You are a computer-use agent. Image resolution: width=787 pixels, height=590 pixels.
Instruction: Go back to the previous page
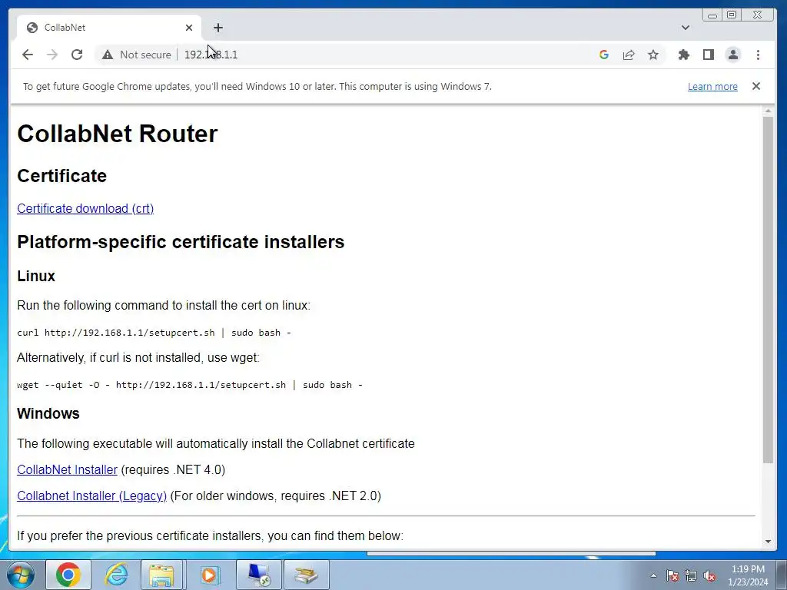(28, 55)
